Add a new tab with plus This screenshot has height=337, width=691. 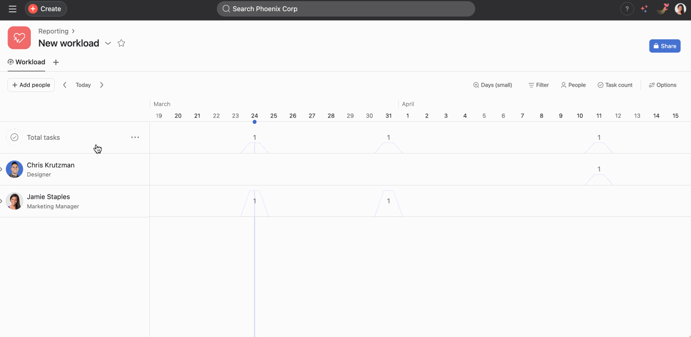(x=56, y=62)
